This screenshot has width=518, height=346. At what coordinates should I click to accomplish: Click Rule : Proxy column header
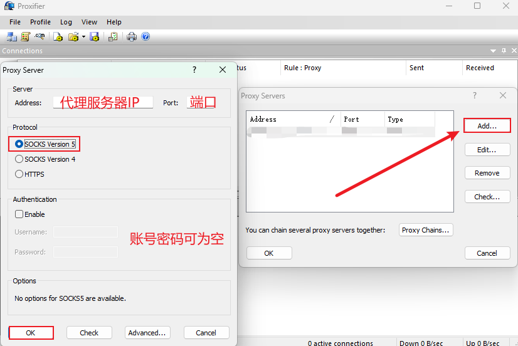[343, 68]
